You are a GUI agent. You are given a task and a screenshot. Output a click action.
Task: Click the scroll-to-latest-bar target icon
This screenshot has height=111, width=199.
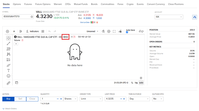141,78
